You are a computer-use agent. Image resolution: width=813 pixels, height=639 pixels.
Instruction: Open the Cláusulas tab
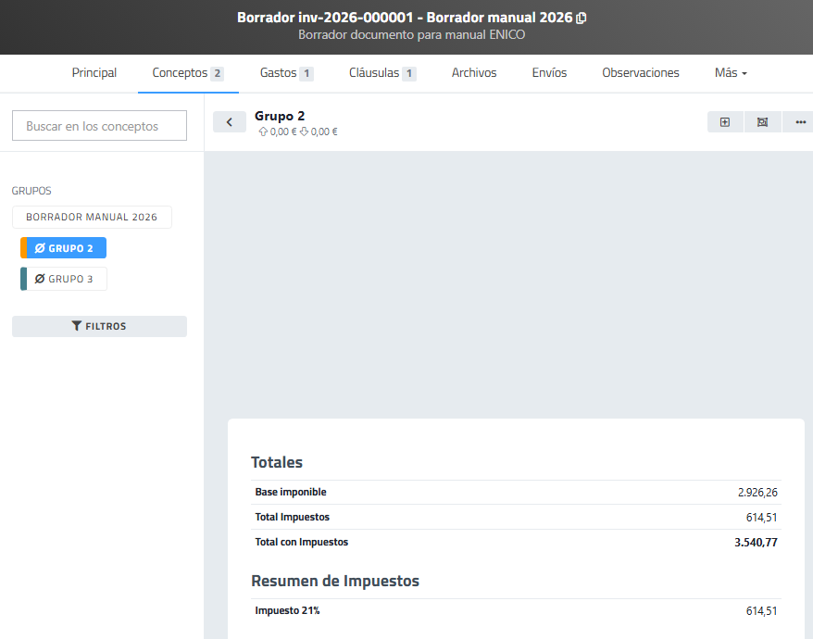coord(381,73)
